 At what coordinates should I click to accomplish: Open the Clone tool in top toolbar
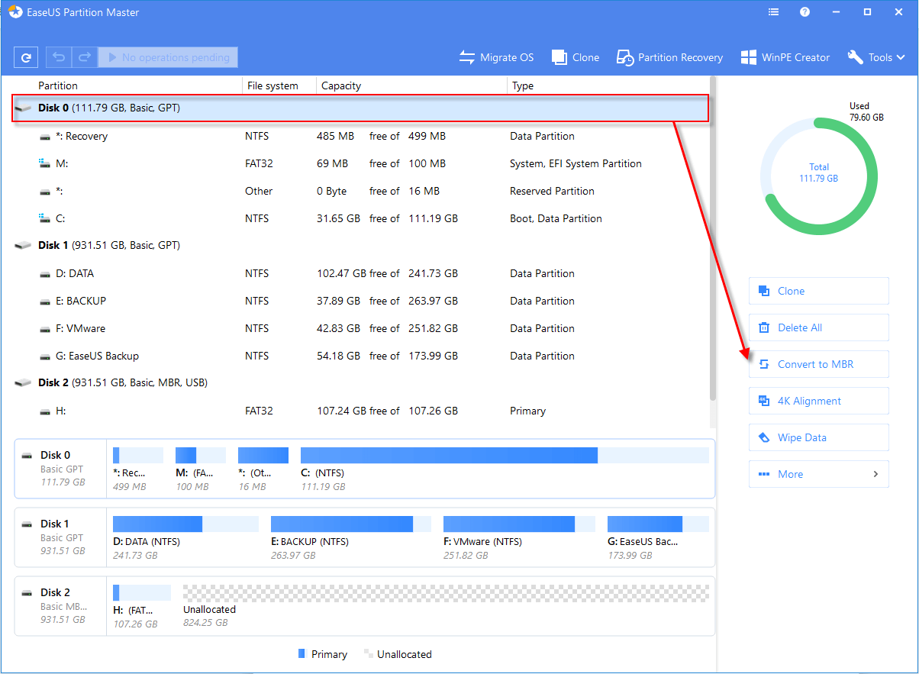pyautogui.click(x=576, y=57)
